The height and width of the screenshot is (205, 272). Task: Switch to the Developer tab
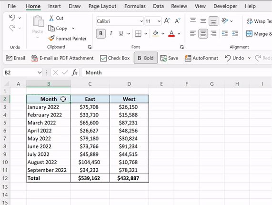(225, 6)
